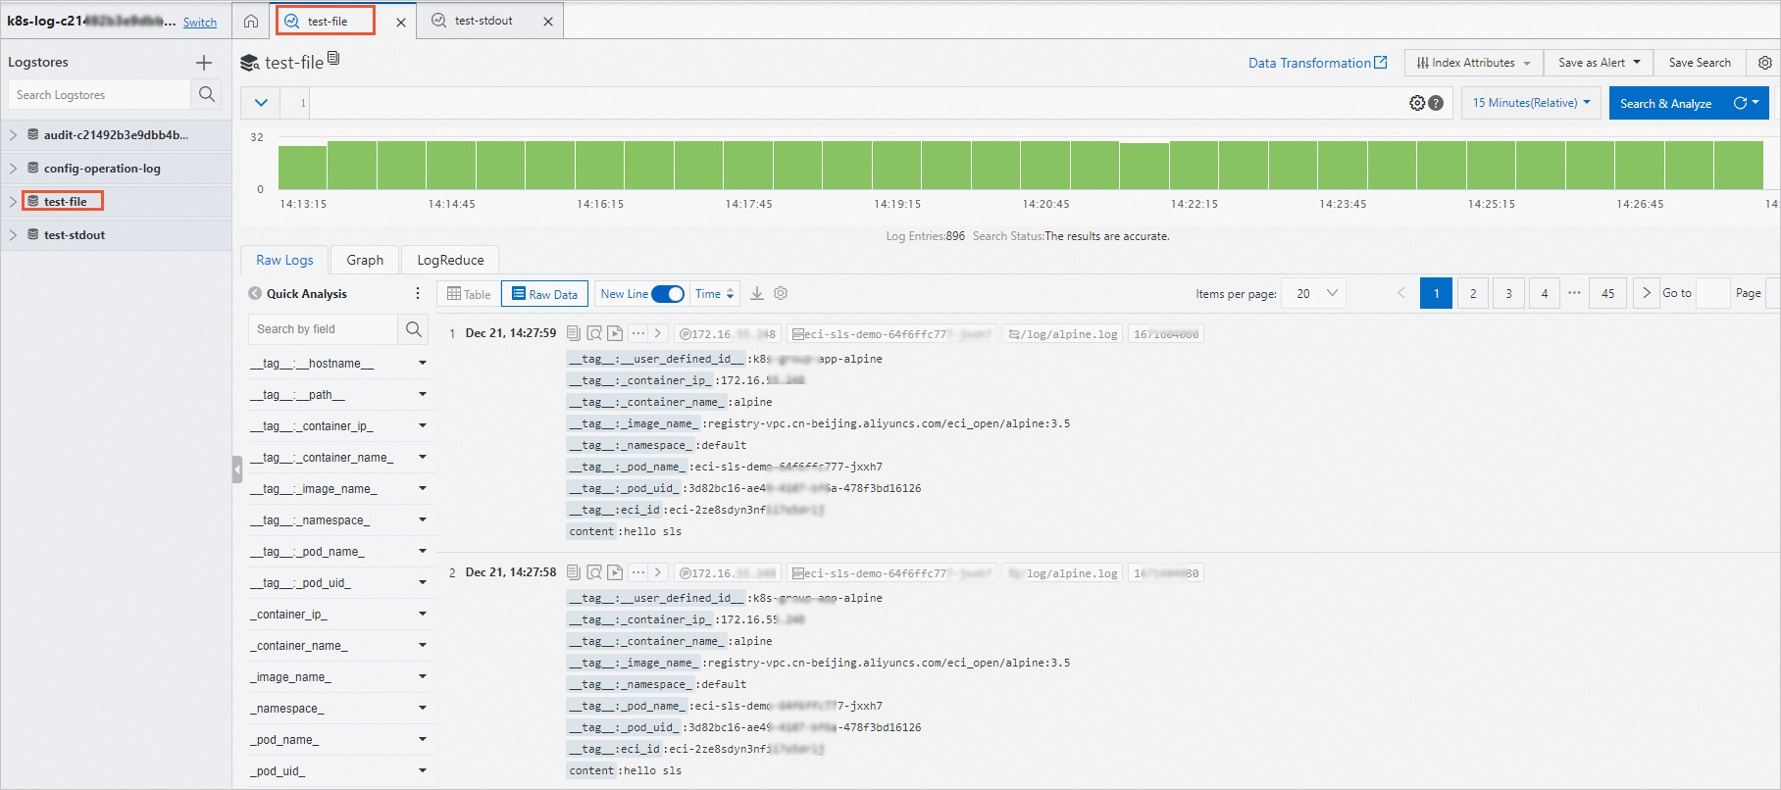Image resolution: width=1781 pixels, height=790 pixels.
Task: Click the 14:13:15 histogram bar
Action: pyautogui.click(x=302, y=167)
